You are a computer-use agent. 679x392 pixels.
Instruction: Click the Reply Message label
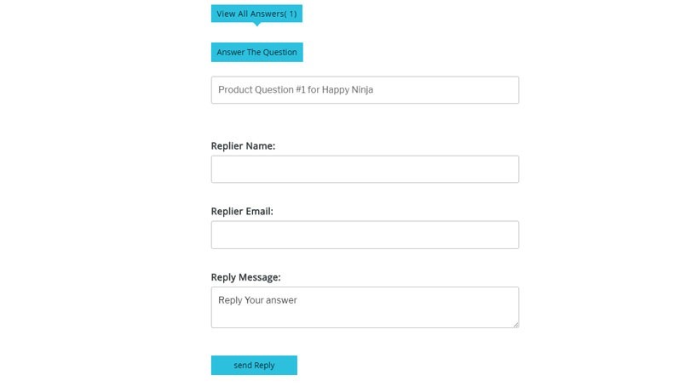(245, 277)
